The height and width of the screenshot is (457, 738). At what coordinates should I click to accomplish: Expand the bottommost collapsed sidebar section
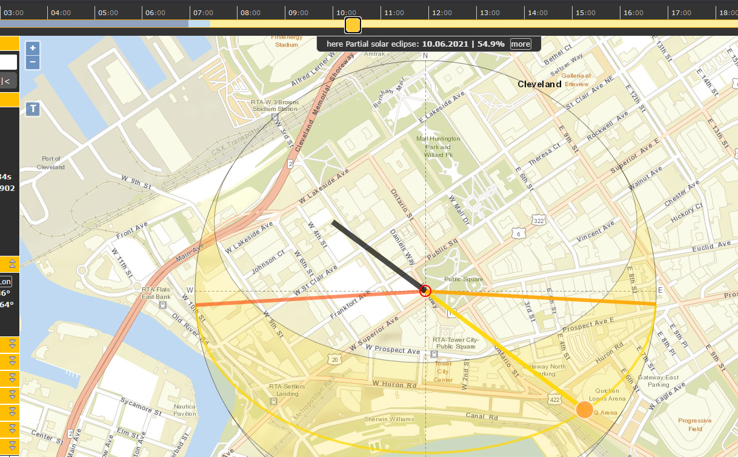[x=12, y=446]
